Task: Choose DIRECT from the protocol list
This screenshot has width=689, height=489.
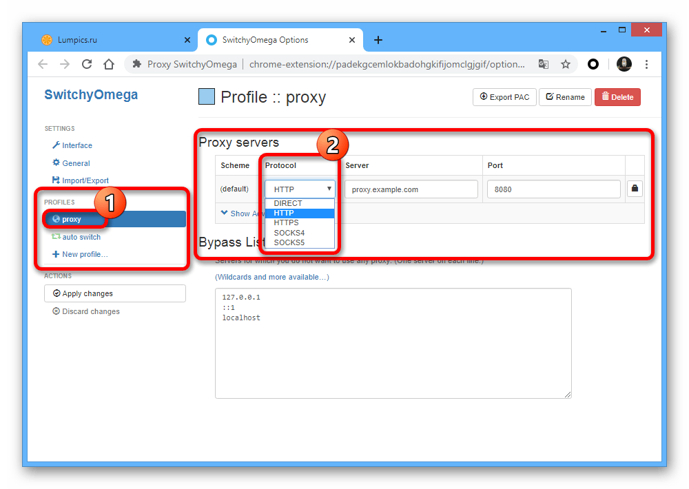Action: [x=300, y=203]
